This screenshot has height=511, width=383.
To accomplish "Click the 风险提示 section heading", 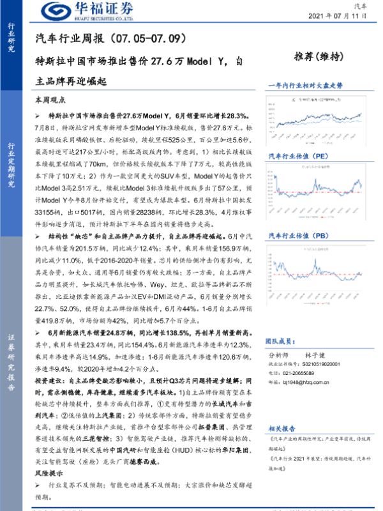I will coord(50,473).
